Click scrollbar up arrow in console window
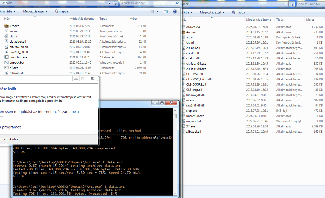Screen dimensions: 325x198 tap(175, 110)
